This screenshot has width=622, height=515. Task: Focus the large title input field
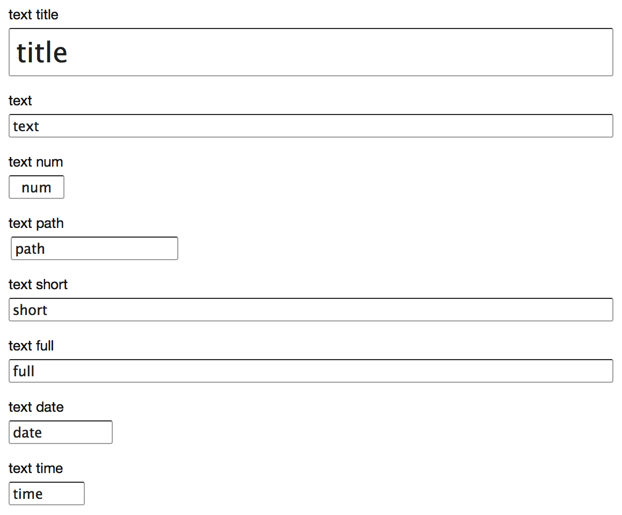point(311,52)
